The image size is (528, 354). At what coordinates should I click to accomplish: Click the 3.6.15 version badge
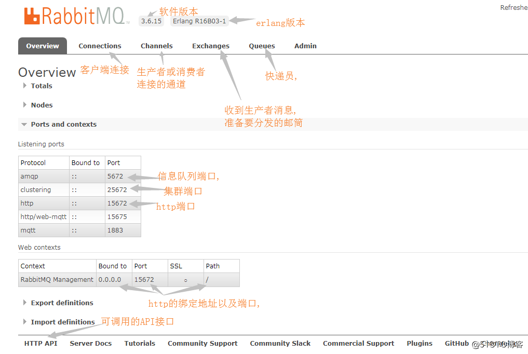[151, 21]
